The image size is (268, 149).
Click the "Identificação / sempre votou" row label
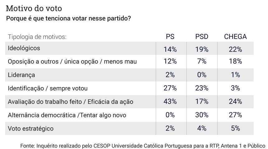click(x=47, y=88)
